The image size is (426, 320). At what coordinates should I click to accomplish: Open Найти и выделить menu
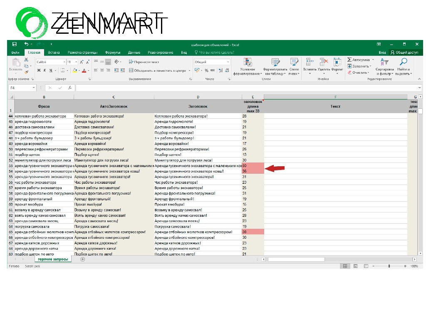tap(404, 67)
